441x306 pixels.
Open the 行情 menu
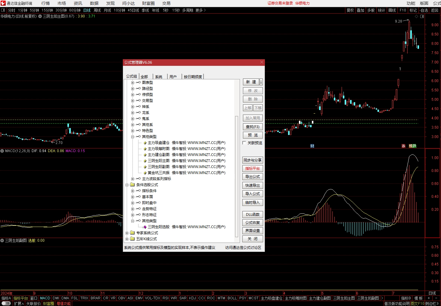45,3
